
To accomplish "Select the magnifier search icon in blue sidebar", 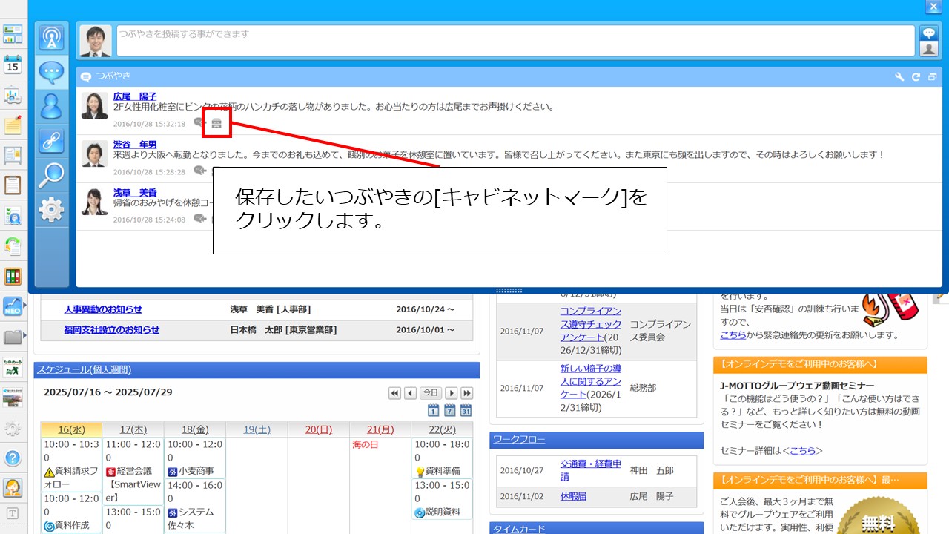I will tap(51, 173).
